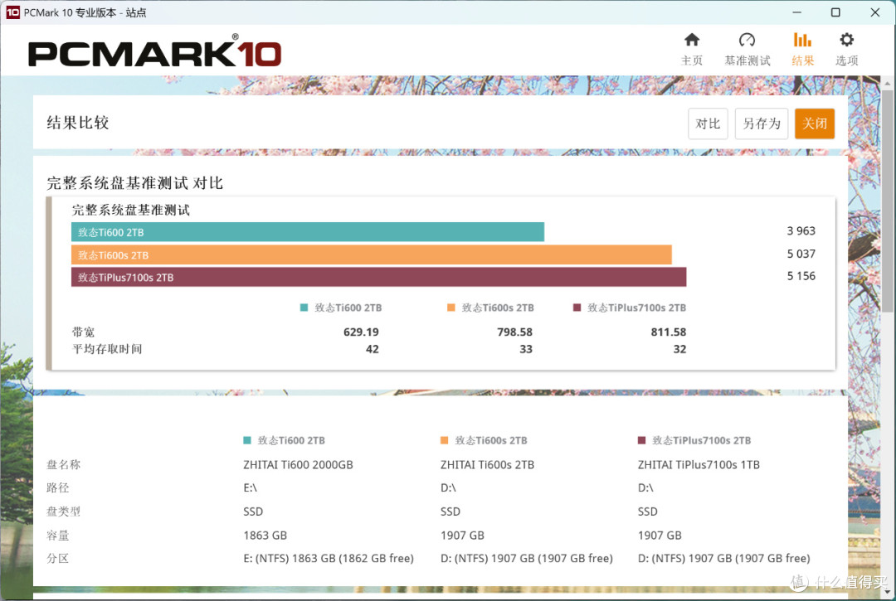Click the bandwidth value 811.58

click(668, 332)
